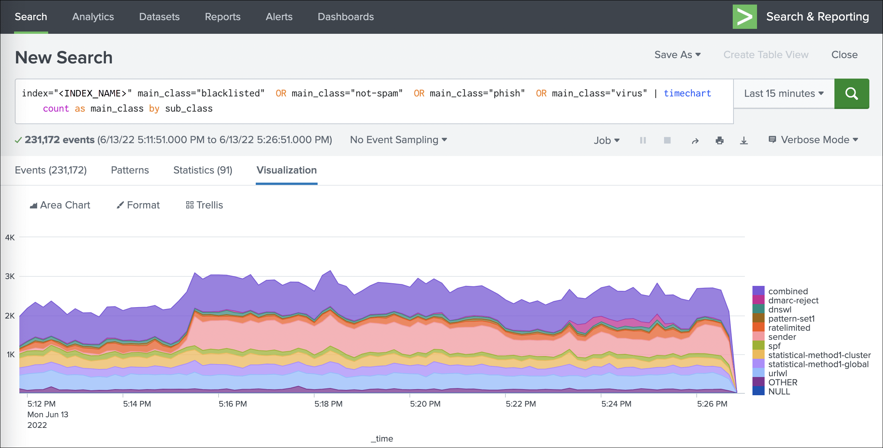Close the current search
The width and height of the screenshot is (883, 448).
844,55
